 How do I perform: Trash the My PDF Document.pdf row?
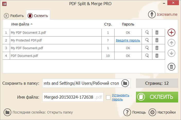[157, 48]
